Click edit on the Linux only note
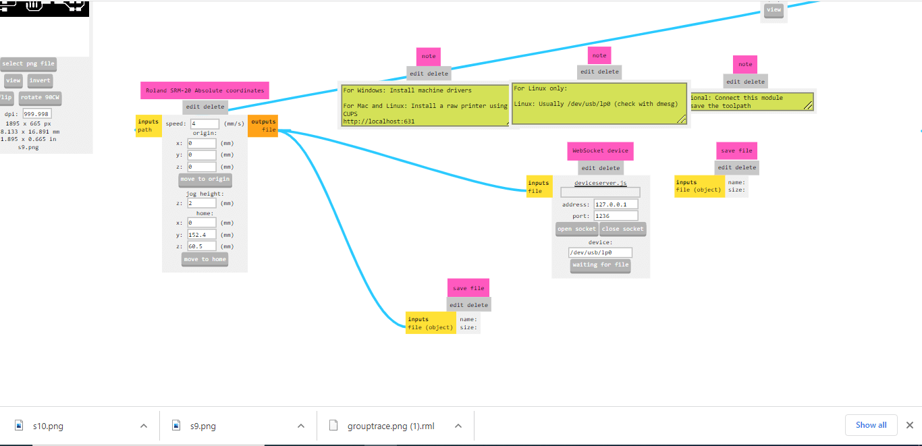The image size is (922, 446). click(x=588, y=72)
